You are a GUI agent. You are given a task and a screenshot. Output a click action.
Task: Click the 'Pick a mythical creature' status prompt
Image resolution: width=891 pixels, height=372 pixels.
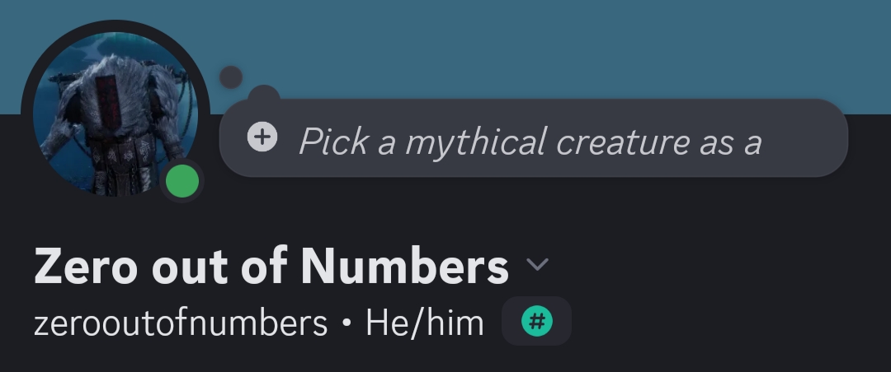tap(530, 142)
